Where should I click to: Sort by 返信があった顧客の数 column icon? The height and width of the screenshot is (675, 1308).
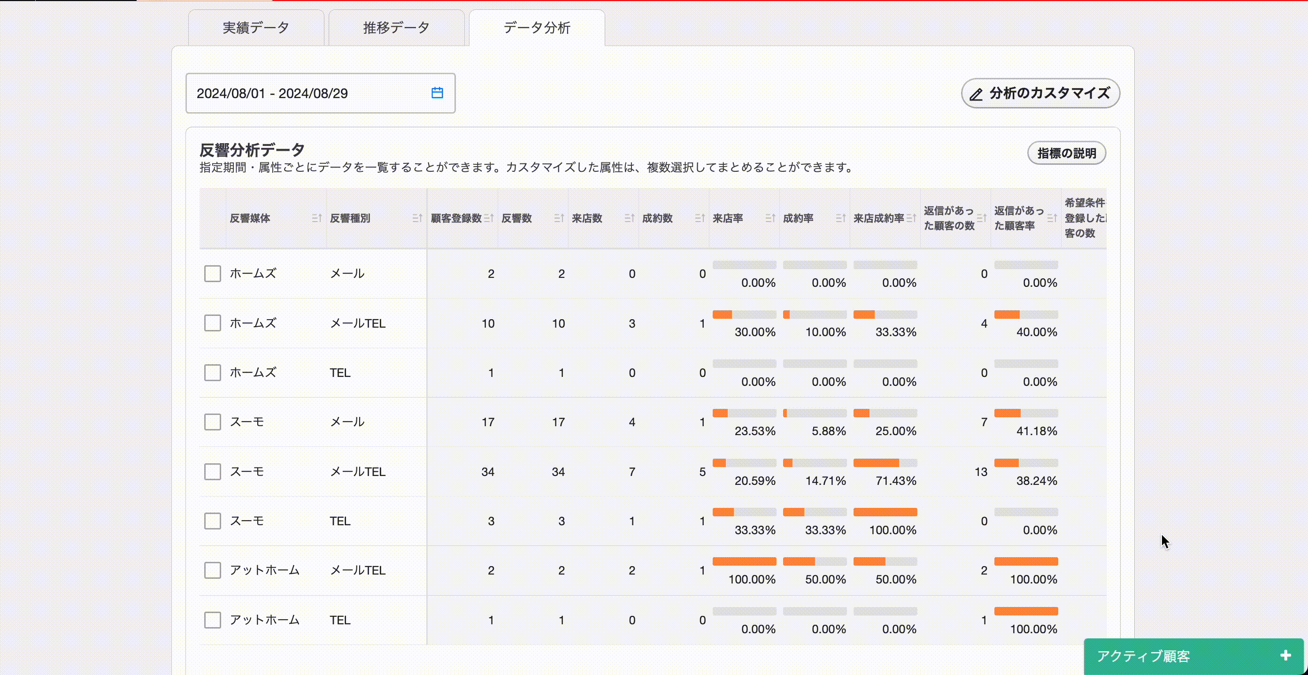point(982,218)
